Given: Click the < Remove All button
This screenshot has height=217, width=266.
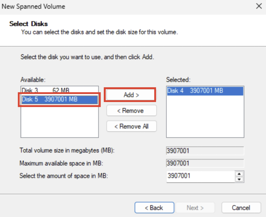Looking at the screenshot, I should point(131,126).
